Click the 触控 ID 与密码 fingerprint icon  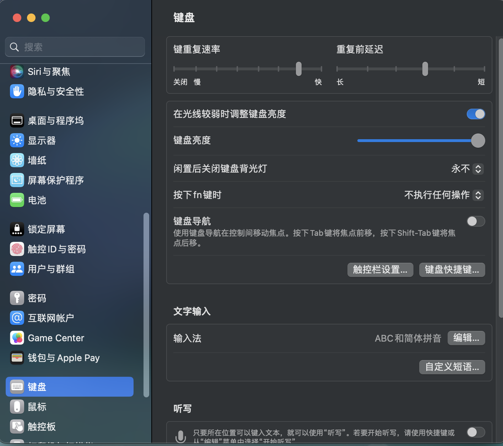(x=17, y=249)
